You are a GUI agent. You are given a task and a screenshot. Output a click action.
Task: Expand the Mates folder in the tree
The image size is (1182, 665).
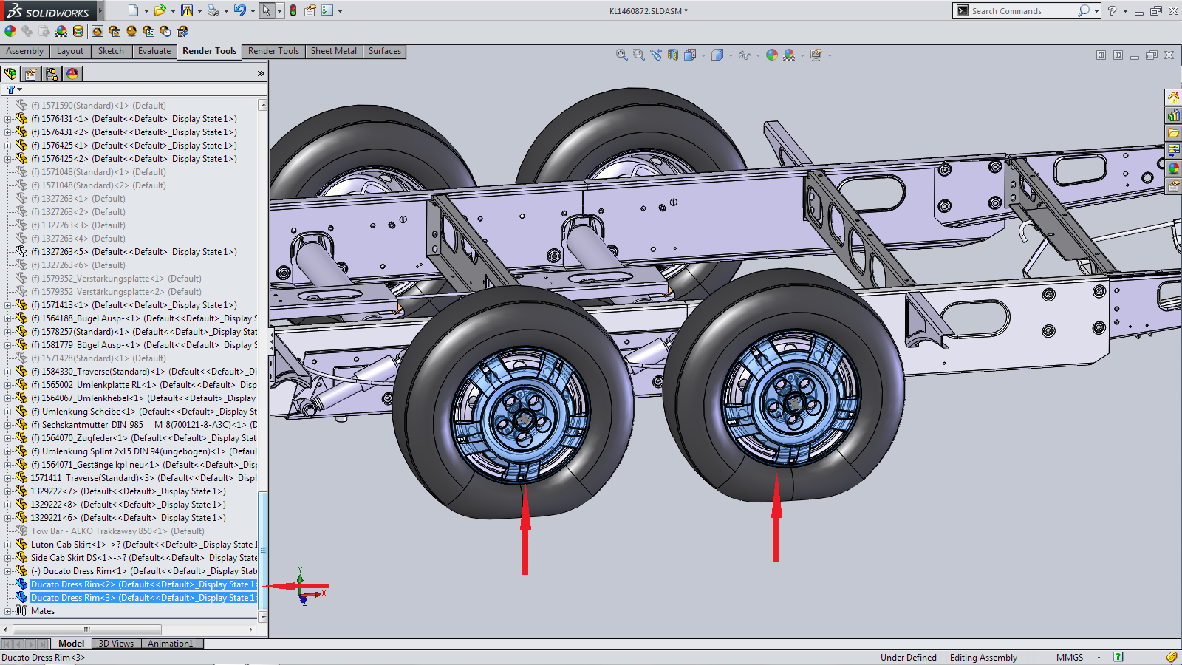pyautogui.click(x=8, y=611)
